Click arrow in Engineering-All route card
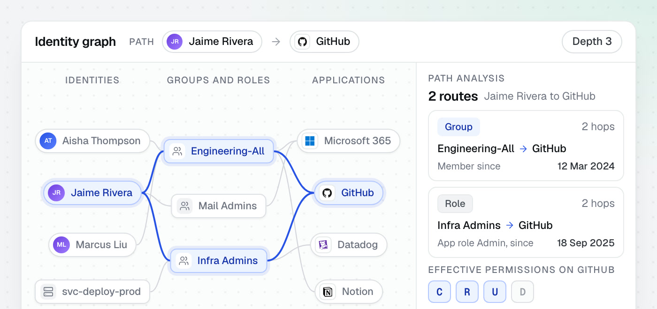The width and height of the screenshot is (657, 309). [x=523, y=149]
